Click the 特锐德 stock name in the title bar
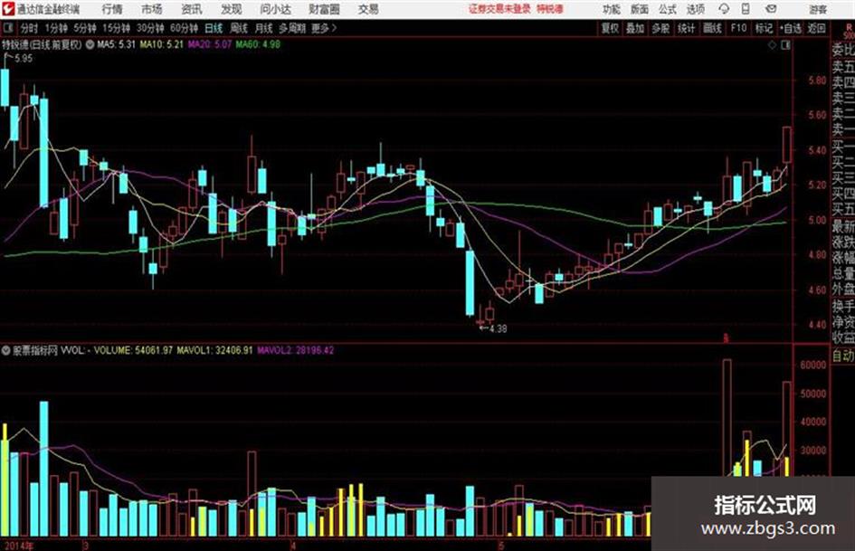Image resolution: width=855 pixels, height=551 pixels. point(550,9)
